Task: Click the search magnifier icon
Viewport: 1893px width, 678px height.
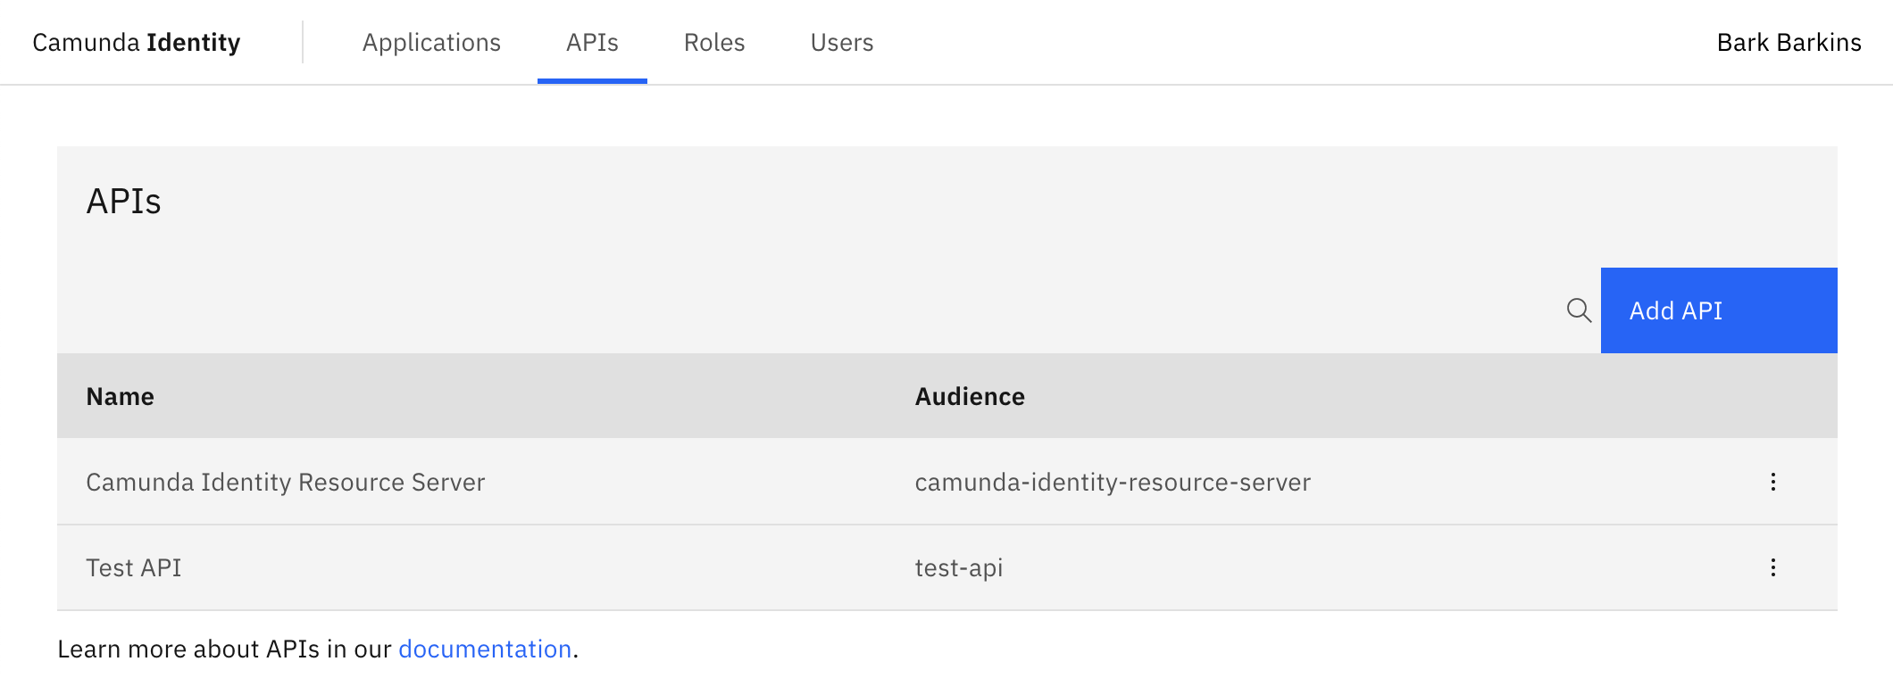Action: [x=1579, y=310]
